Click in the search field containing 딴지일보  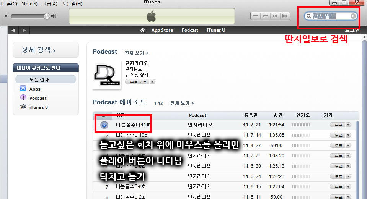click(331, 16)
